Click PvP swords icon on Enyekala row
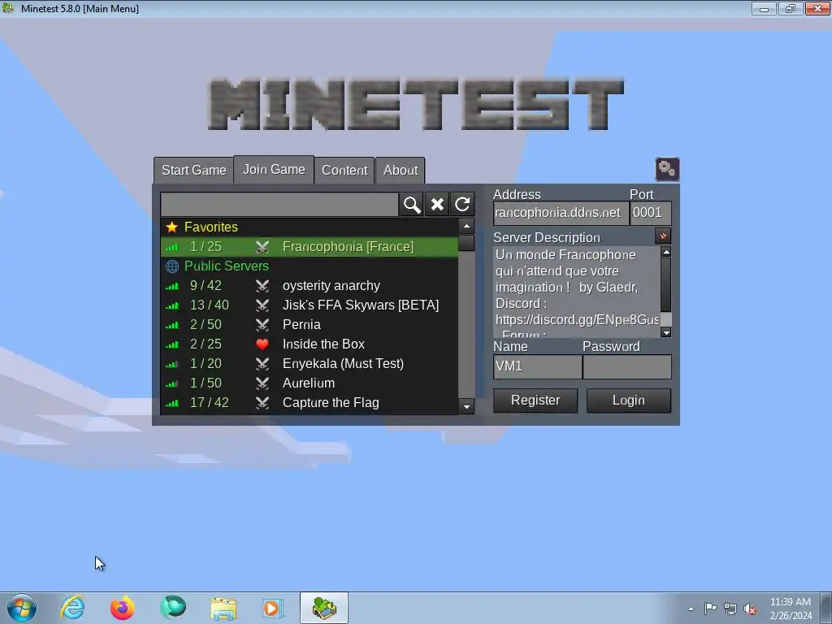832x624 pixels. click(262, 363)
